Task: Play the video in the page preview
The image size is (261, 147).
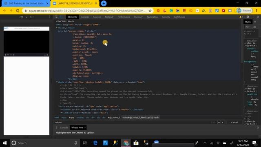Action: click(x=5, y=55)
